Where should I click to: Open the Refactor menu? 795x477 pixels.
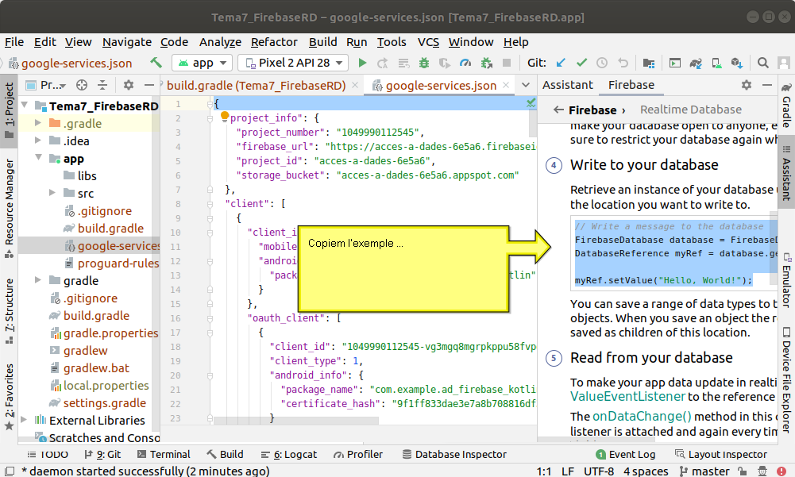click(x=274, y=42)
